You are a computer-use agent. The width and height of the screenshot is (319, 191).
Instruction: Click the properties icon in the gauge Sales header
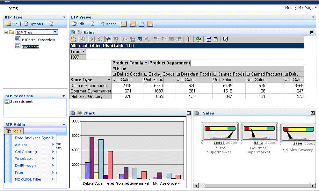click(197, 113)
